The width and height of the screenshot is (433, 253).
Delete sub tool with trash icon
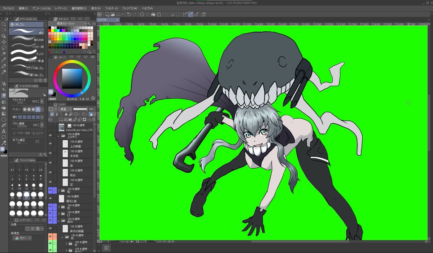tap(45, 80)
